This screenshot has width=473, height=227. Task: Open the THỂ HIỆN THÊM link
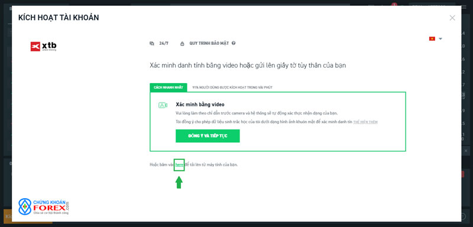[x=365, y=122]
